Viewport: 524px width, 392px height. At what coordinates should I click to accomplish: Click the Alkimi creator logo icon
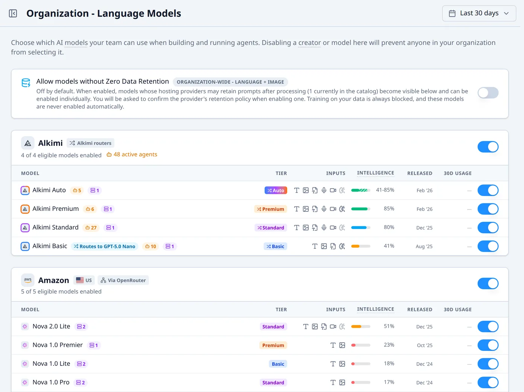28,143
